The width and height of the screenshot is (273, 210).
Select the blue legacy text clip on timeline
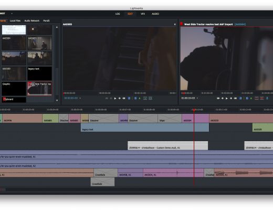145,128
